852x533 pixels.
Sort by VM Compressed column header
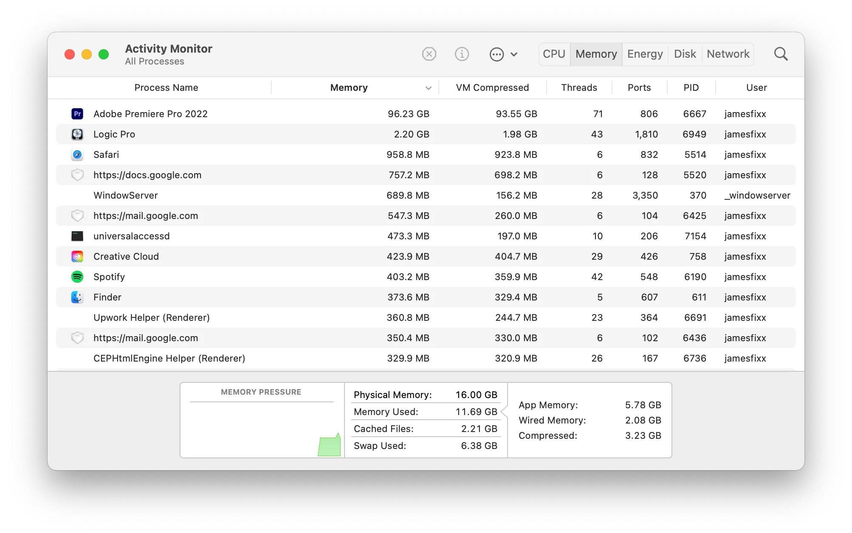492,88
